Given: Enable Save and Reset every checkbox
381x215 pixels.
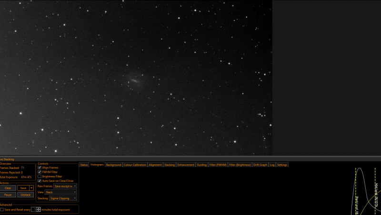Looking at the screenshot, I should point(2,210).
